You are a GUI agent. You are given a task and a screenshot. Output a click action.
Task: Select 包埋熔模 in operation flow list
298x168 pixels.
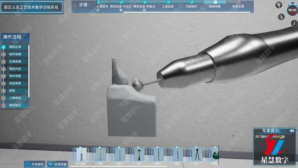pos(15,61)
